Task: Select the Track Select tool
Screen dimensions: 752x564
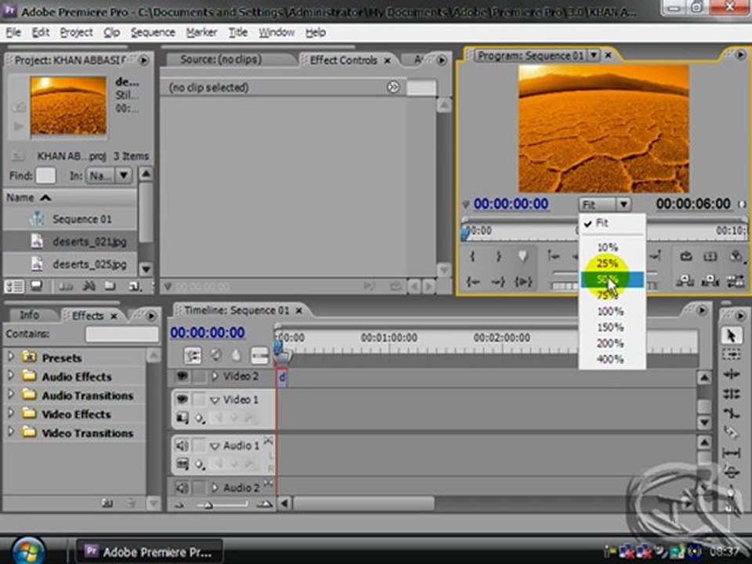Action: [x=731, y=355]
